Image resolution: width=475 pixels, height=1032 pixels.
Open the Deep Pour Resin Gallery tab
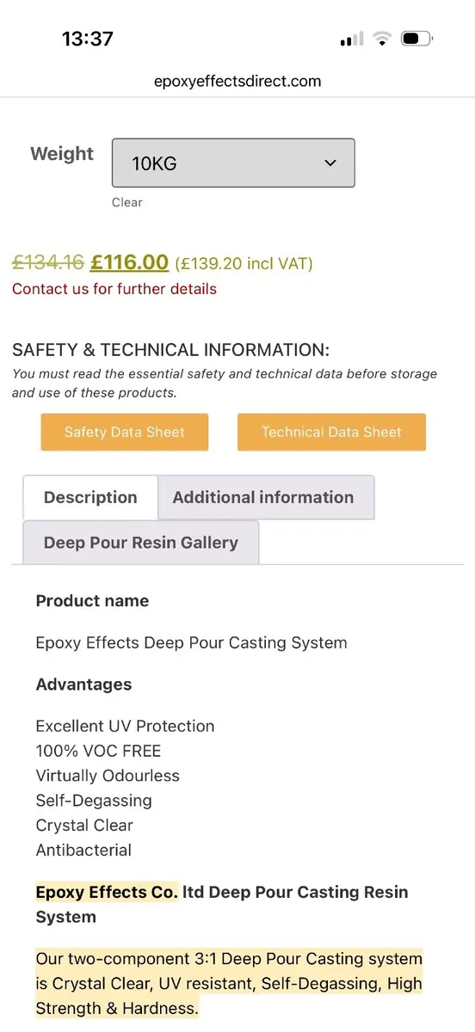[x=141, y=543]
